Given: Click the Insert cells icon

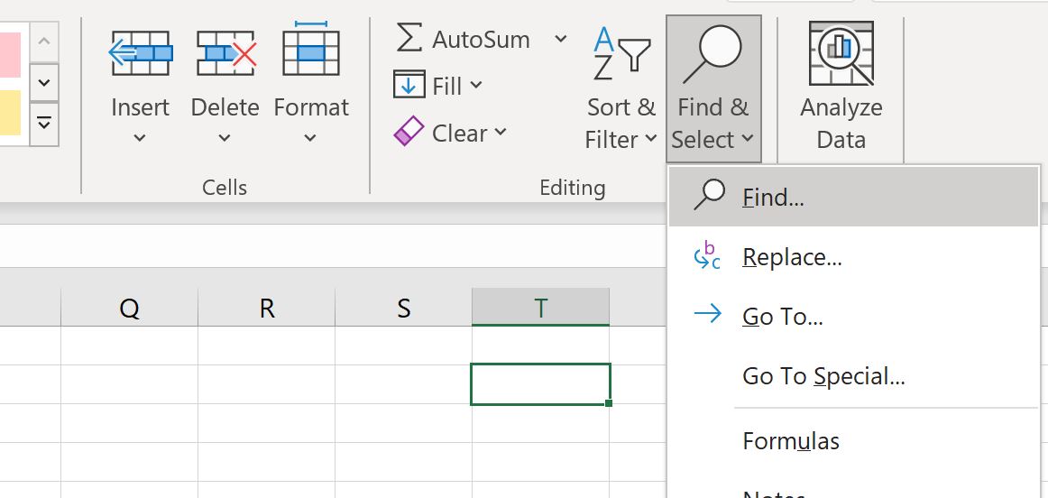Looking at the screenshot, I should point(141,53).
